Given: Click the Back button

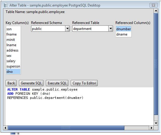Looking at the screenshot, I should tap(11, 83).
